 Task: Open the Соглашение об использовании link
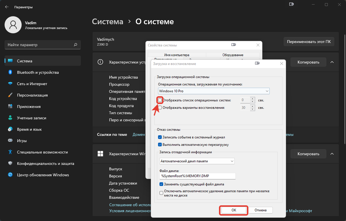click(130, 205)
